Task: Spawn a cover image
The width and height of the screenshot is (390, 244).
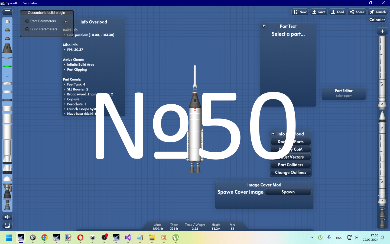Action: pyautogui.click(x=288, y=192)
